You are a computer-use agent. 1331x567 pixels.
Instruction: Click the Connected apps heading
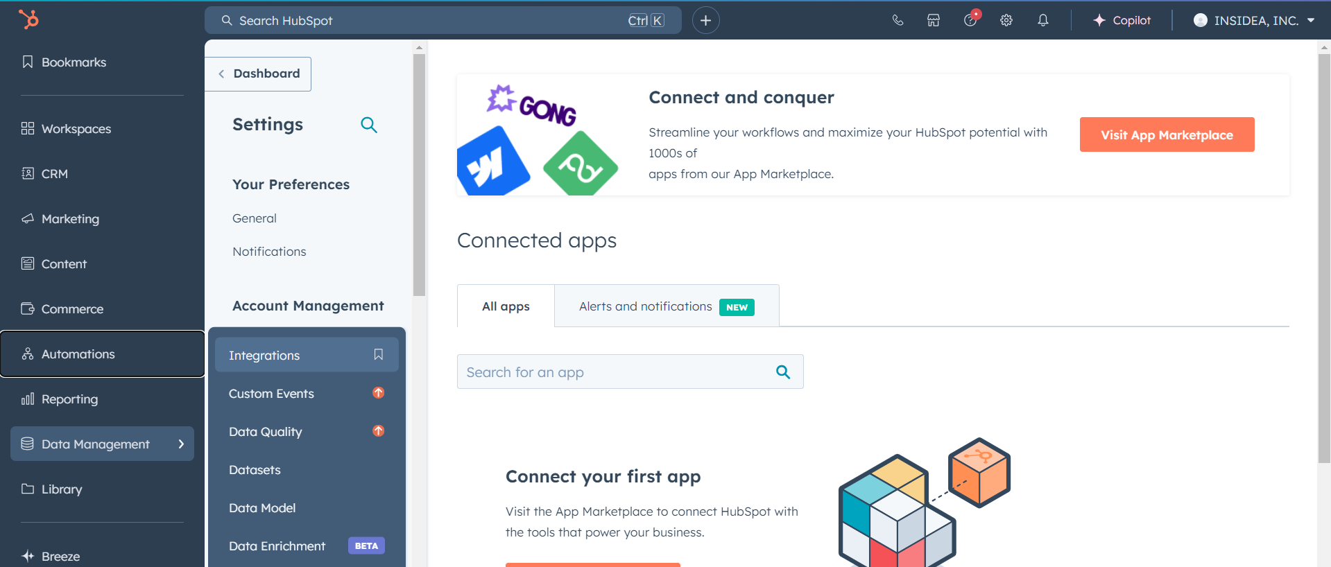click(x=537, y=241)
